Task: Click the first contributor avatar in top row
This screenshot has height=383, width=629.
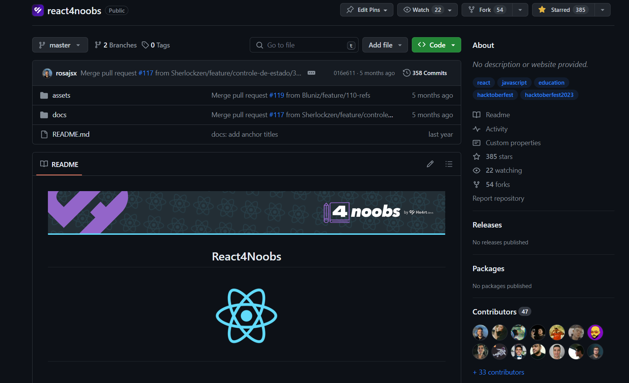Action: click(x=480, y=332)
